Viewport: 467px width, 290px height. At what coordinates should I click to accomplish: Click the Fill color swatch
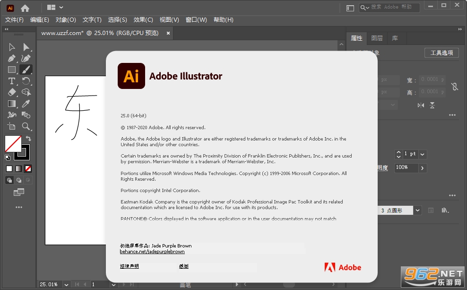tap(13, 144)
